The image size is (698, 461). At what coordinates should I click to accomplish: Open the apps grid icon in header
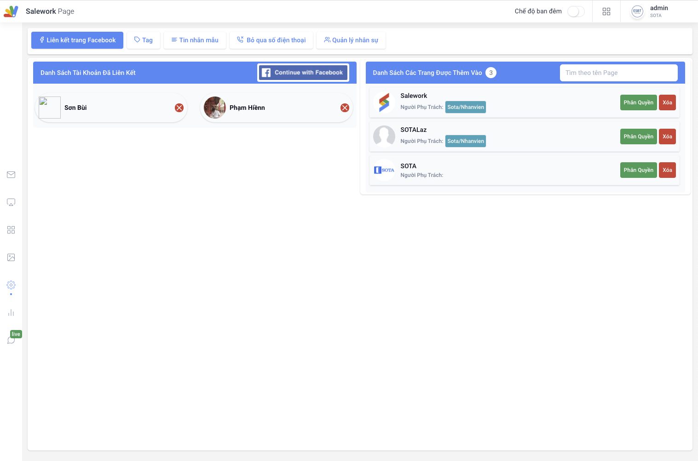(x=606, y=11)
